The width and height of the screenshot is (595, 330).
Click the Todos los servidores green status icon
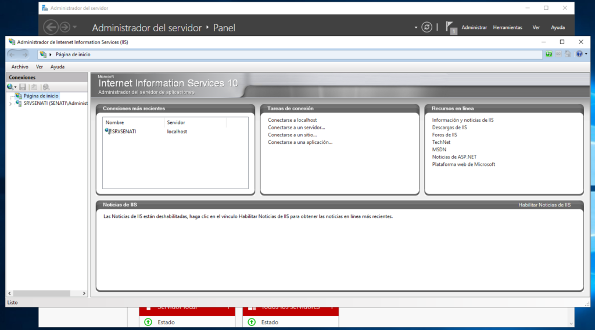(252, 322)
